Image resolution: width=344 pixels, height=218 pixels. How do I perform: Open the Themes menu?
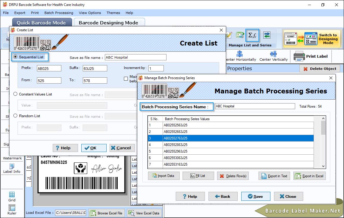click(113, 13)
